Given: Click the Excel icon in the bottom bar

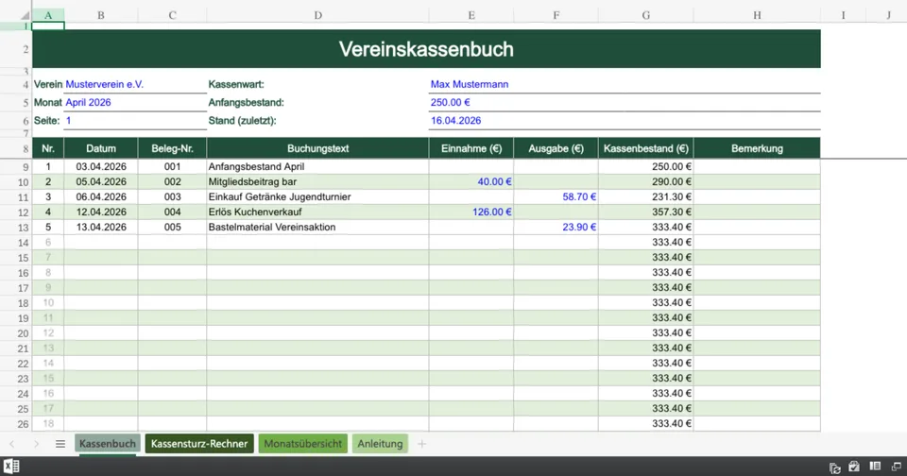Looking at the screenshot, I should click(x=11, y=467).
